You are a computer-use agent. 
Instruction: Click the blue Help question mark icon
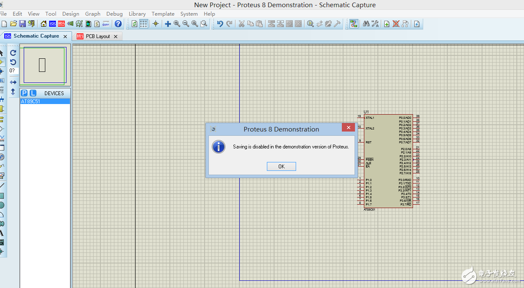pos(118,24)
